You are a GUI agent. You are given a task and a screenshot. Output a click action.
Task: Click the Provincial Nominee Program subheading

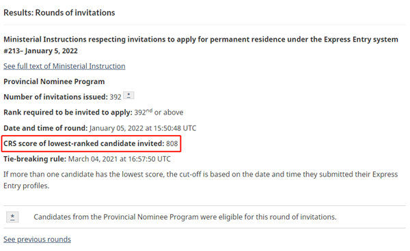pyautogui.click(x=54, y=82)
